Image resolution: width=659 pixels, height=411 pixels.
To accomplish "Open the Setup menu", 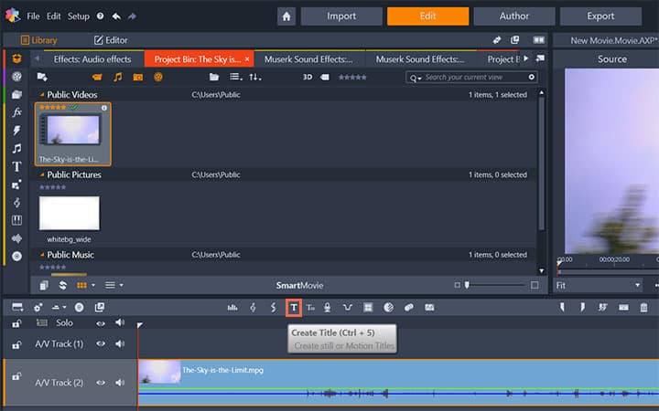I will tap(79, 16).
